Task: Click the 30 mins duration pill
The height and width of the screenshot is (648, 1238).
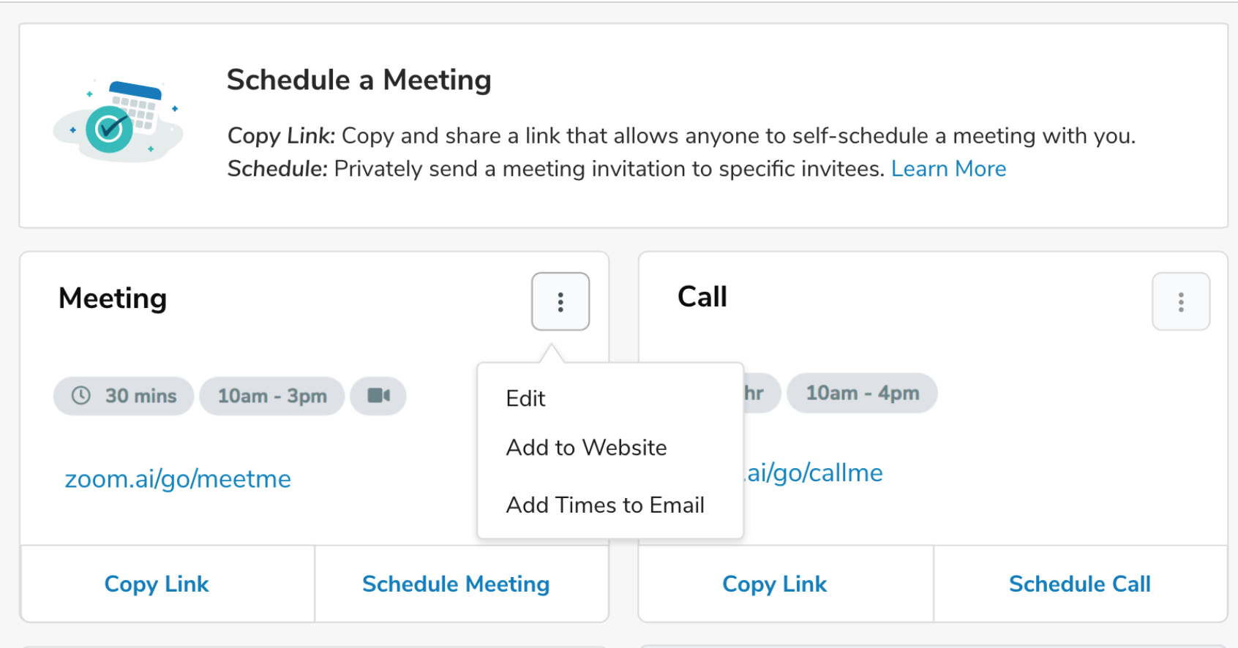Action: [x=124, y=396]
